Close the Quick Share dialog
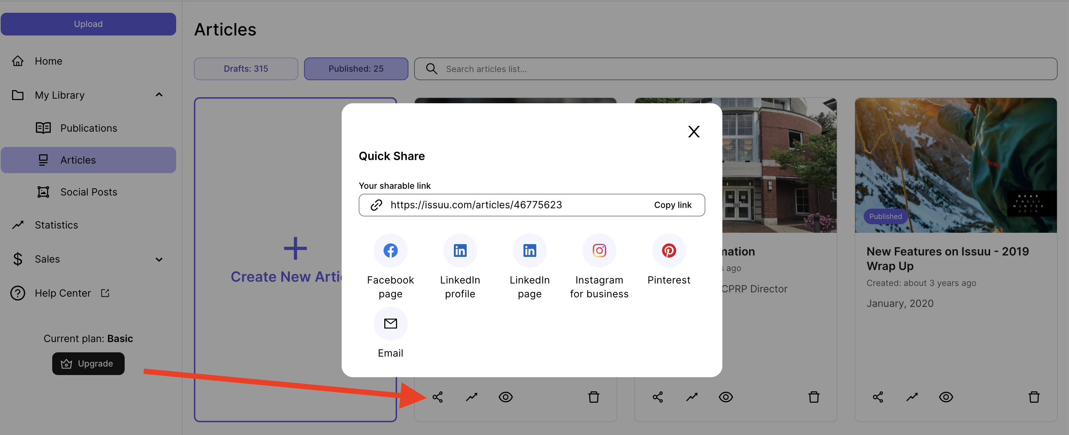The height and width of the screenshot is (435, 1069). point(694,131)
